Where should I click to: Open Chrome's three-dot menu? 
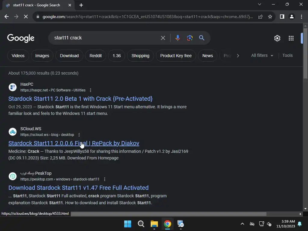click(301, 17)
